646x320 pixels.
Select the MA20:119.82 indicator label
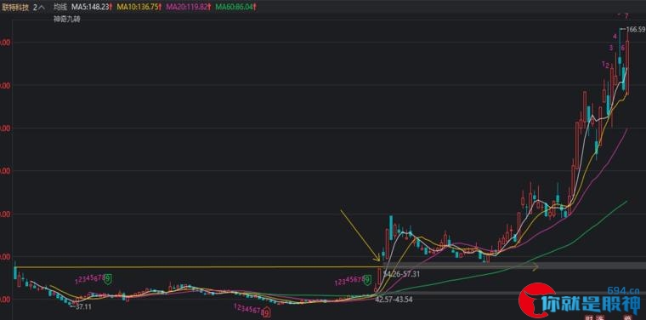188,8
